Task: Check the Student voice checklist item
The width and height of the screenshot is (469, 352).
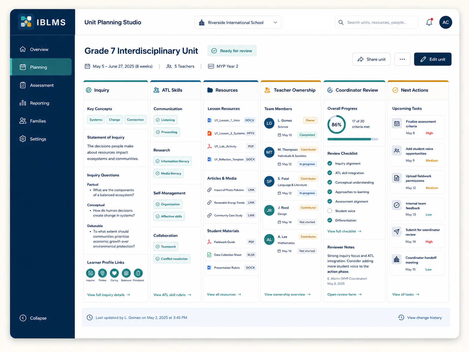Action: (330, 211)
